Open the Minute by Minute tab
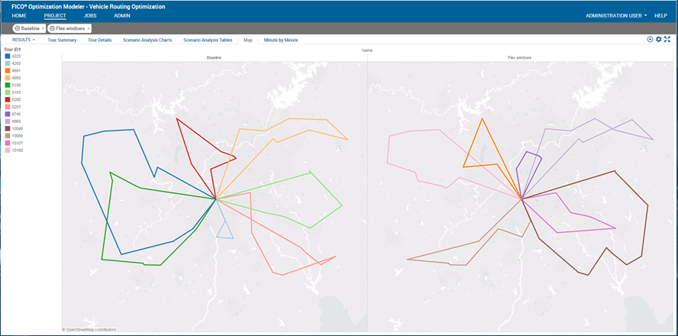678x336 pixels. (x=281, y=40)
